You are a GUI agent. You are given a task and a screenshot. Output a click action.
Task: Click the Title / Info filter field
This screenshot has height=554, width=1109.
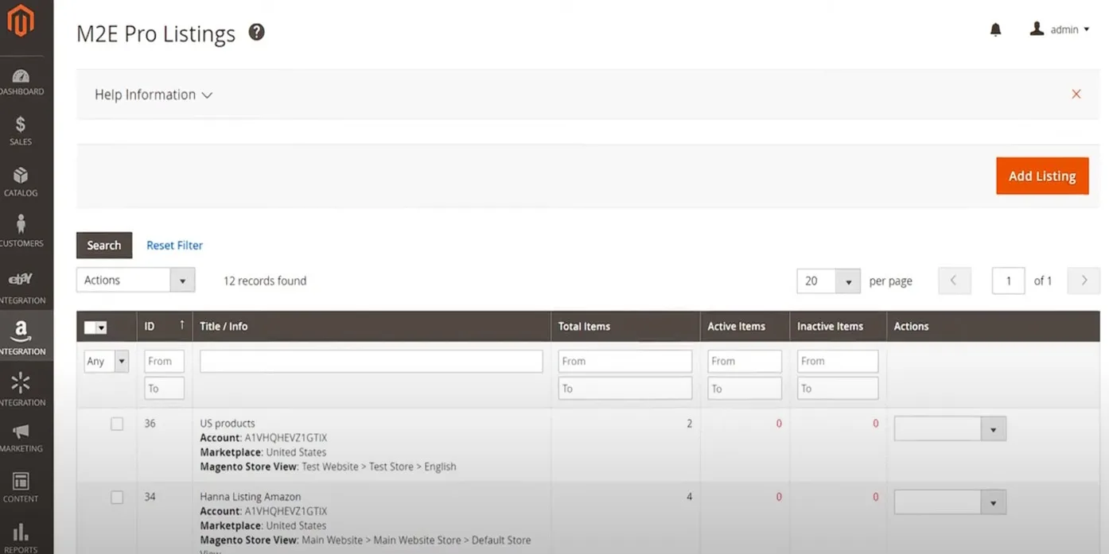(372, 362)
